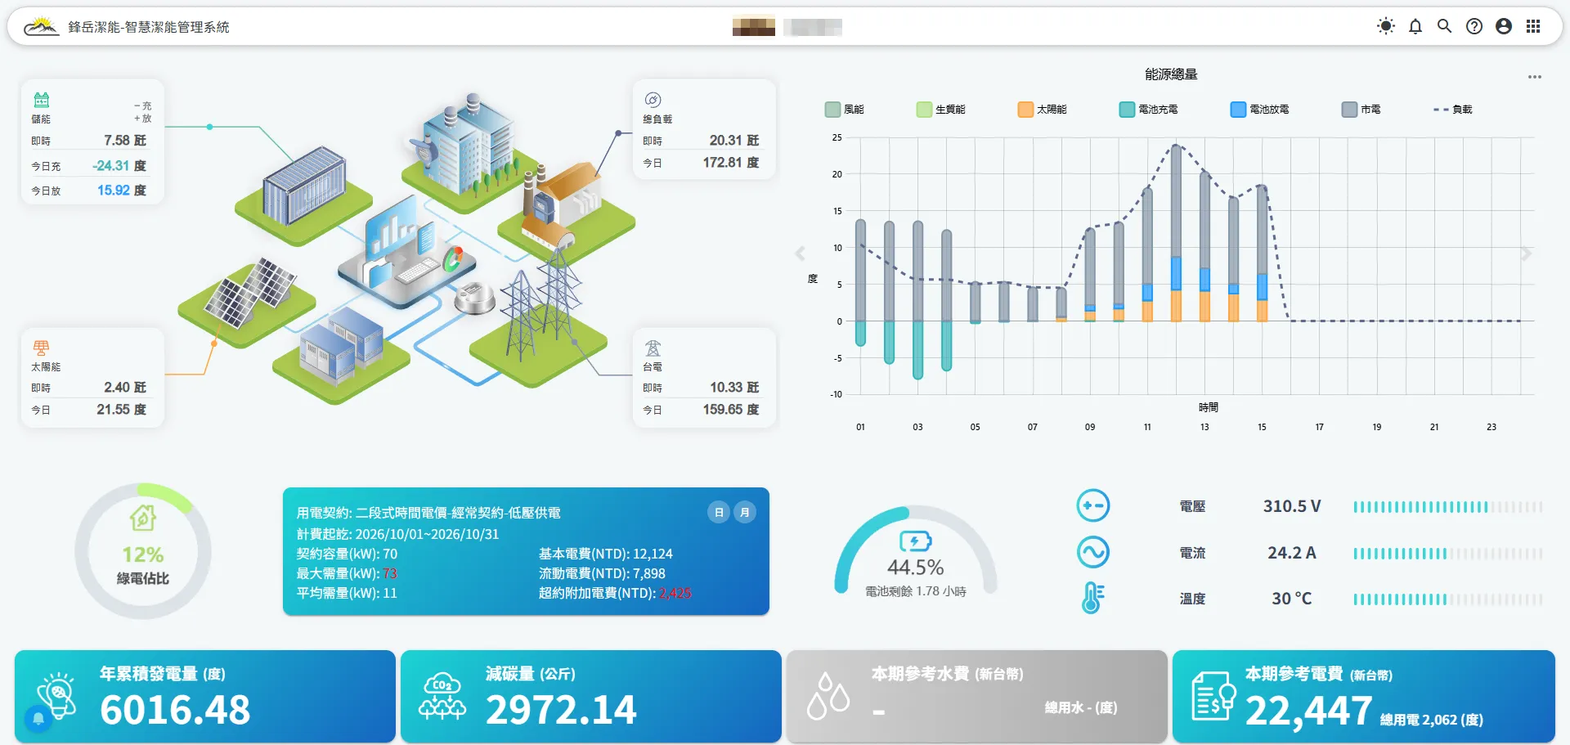Click the company mountain logo

(41, 27)
